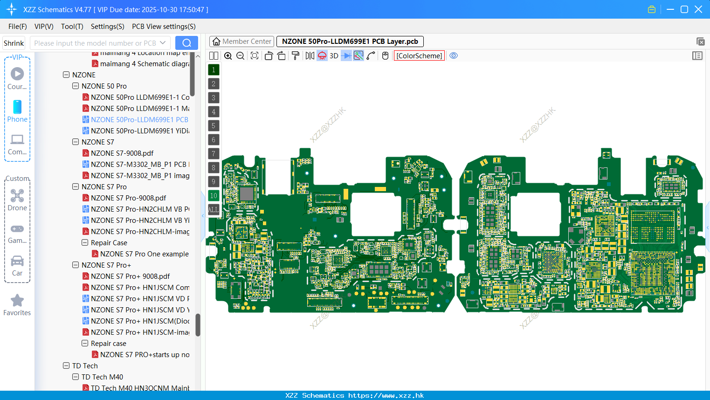The image size is (710, 400).
Task: Open the File(F) menu
Action: [18, 27]
